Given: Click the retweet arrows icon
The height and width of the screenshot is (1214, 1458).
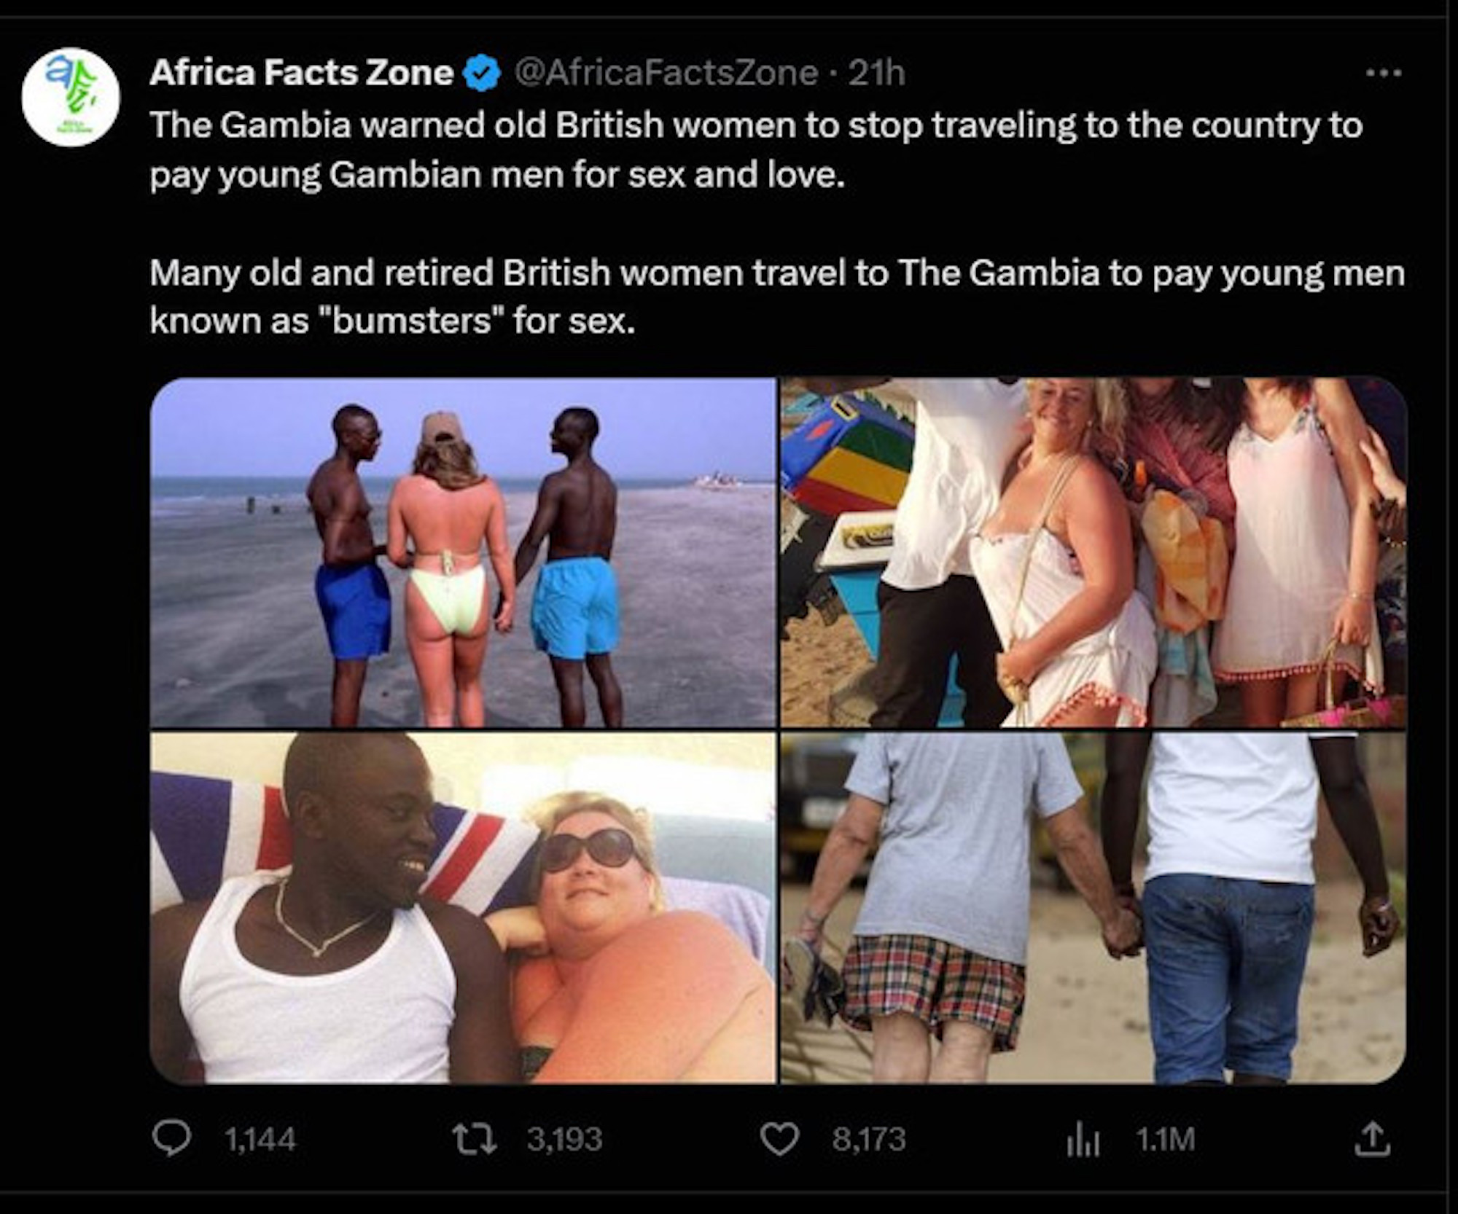Looking at the screenshot, I should point(475,1139).
